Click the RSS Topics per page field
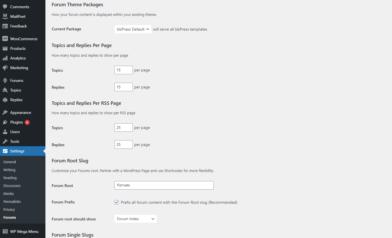This screenshot has height=238, width=392. [x=123, y=127]
